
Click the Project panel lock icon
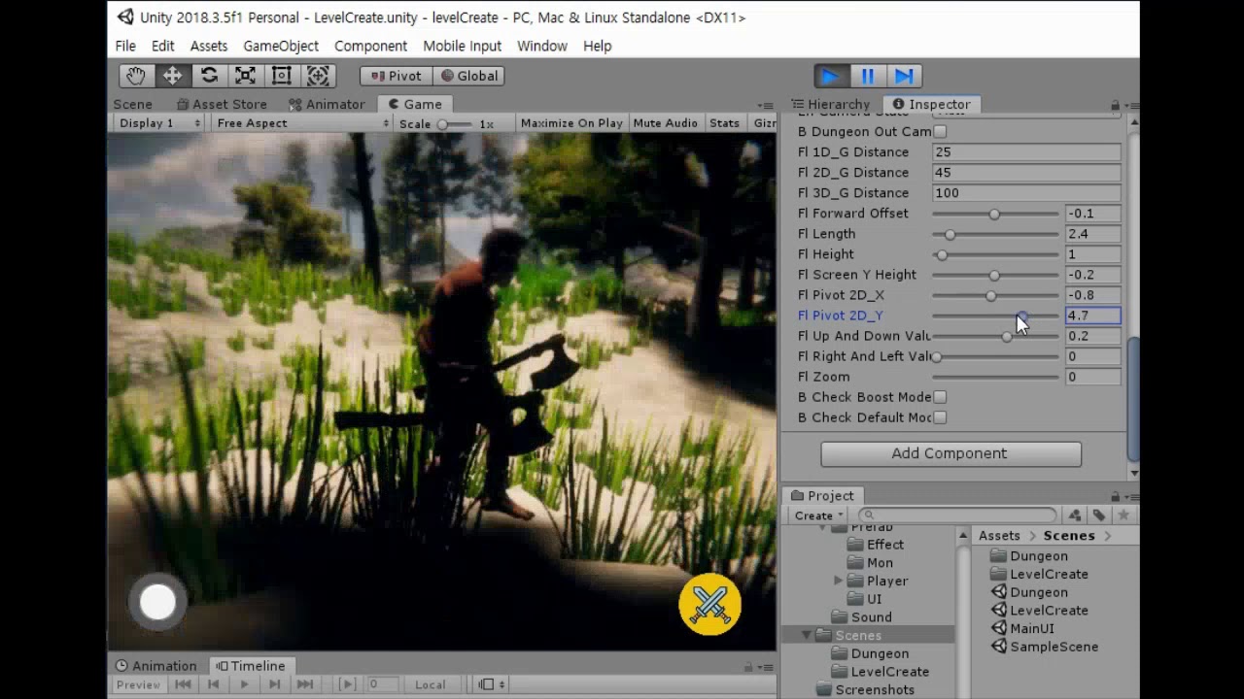click(1115, 496)
